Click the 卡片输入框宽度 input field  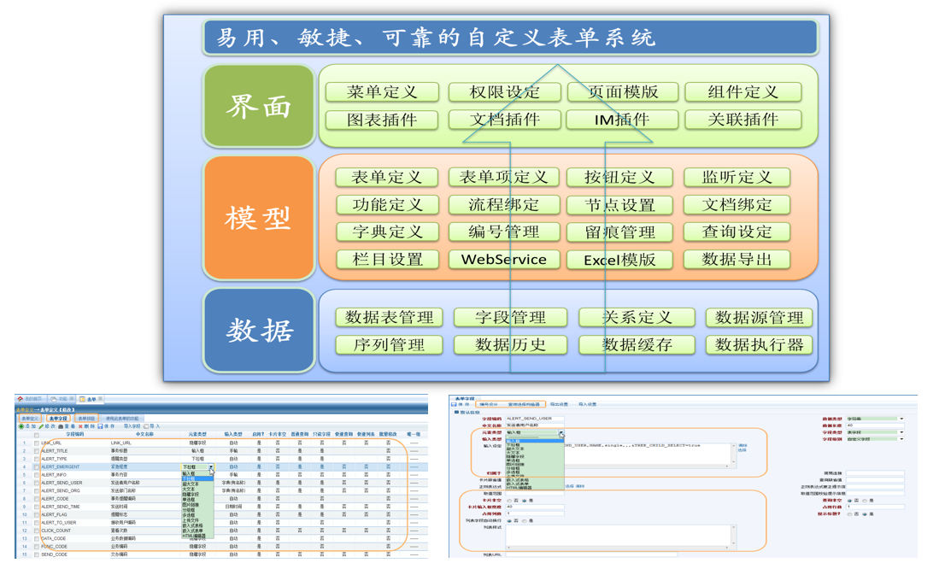pos(535,507)
